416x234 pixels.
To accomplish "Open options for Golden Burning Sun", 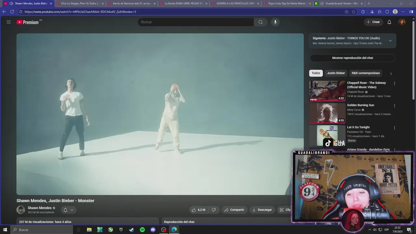I will (395, 106).
